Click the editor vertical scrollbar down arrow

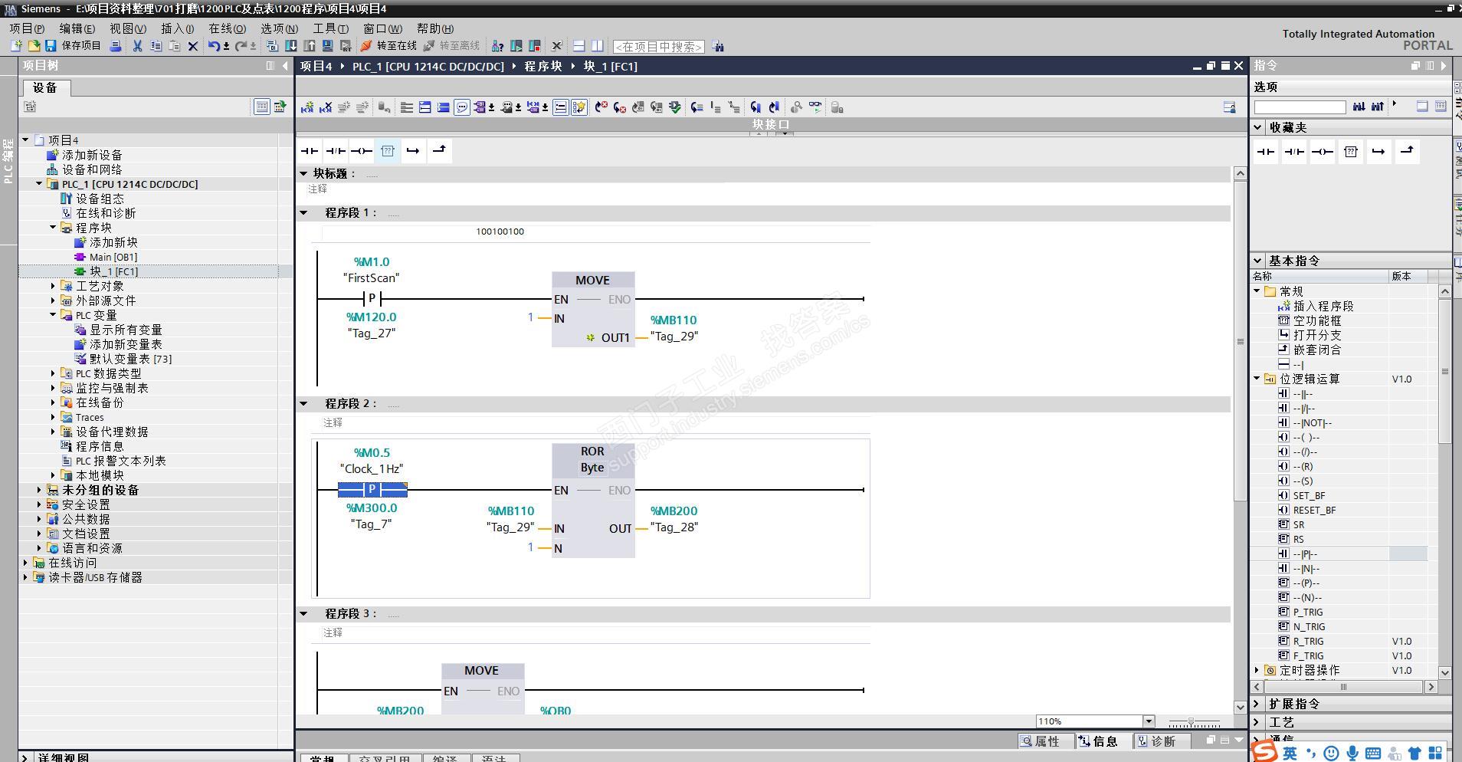tap(1240, 707)
